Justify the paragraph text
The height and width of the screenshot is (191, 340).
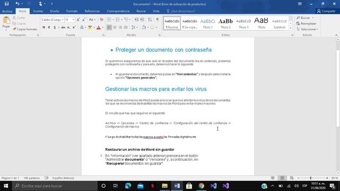pyautogui.click(x=126, y=27)
